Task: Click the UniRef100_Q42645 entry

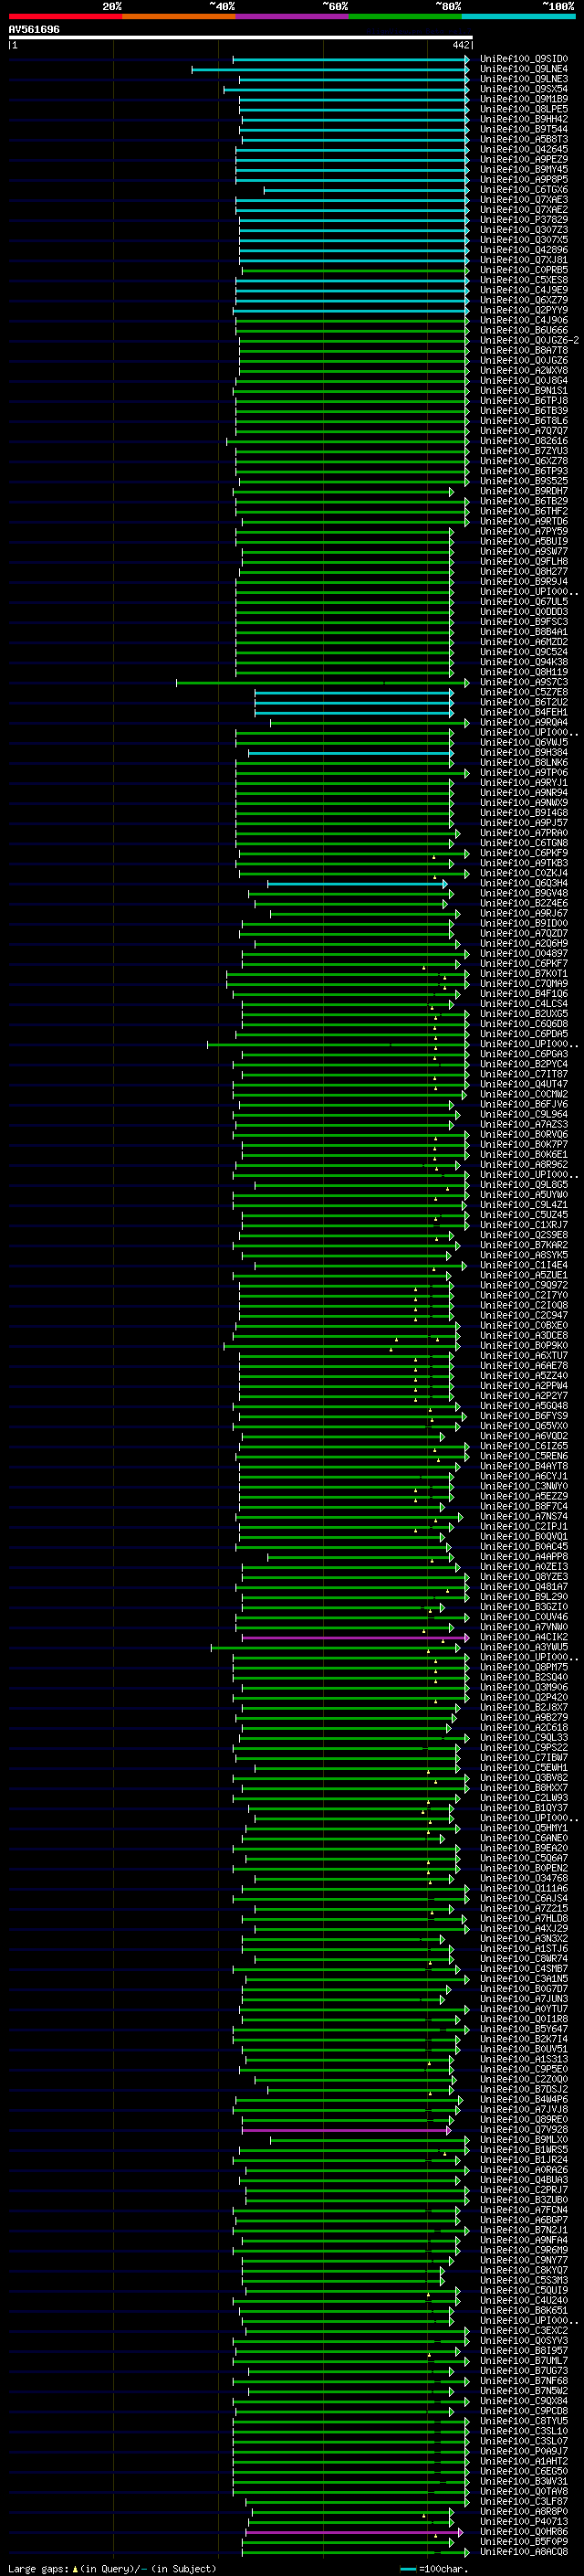Action: coord(524,150)
